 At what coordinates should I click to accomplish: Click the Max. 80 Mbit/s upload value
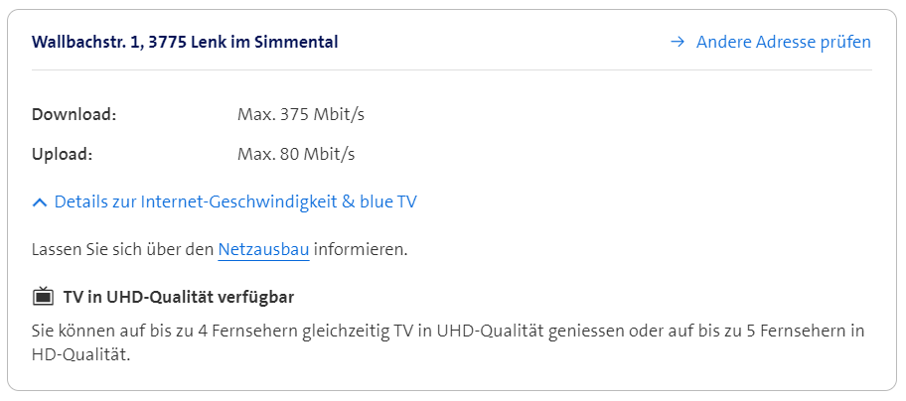pyautogui.click(x=296, y=154)
